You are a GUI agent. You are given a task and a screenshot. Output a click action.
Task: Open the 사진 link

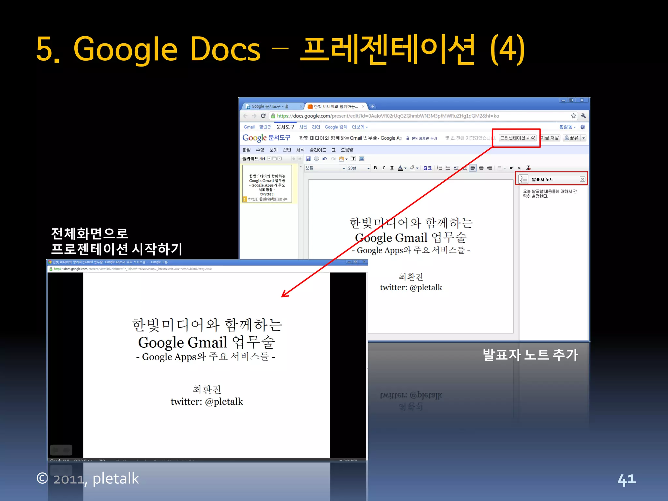pyautogui.click(x=303, y=127)
